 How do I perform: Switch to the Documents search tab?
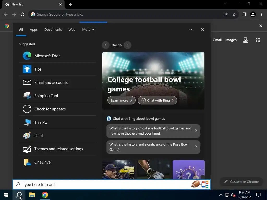click(53, 30)
